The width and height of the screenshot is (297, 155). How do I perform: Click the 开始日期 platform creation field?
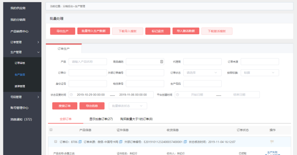(x=197, y=94)
